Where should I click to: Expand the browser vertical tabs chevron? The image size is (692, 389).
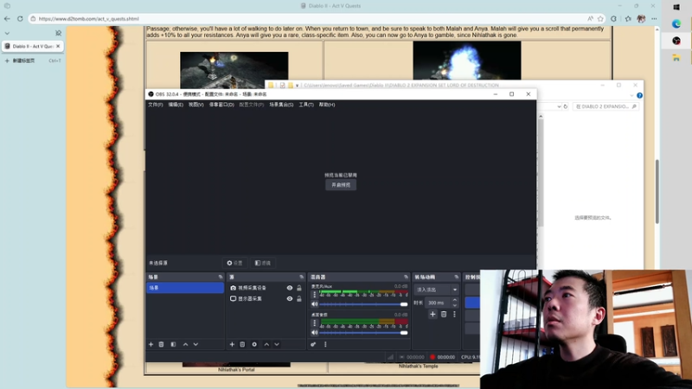click(7, 33)
